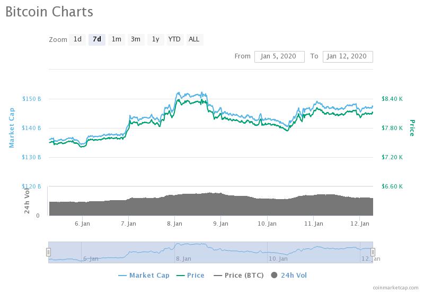The width and height of the screenshot is (424, 292).
Task: Show ALL time range
Action: (x=194, y=39)
